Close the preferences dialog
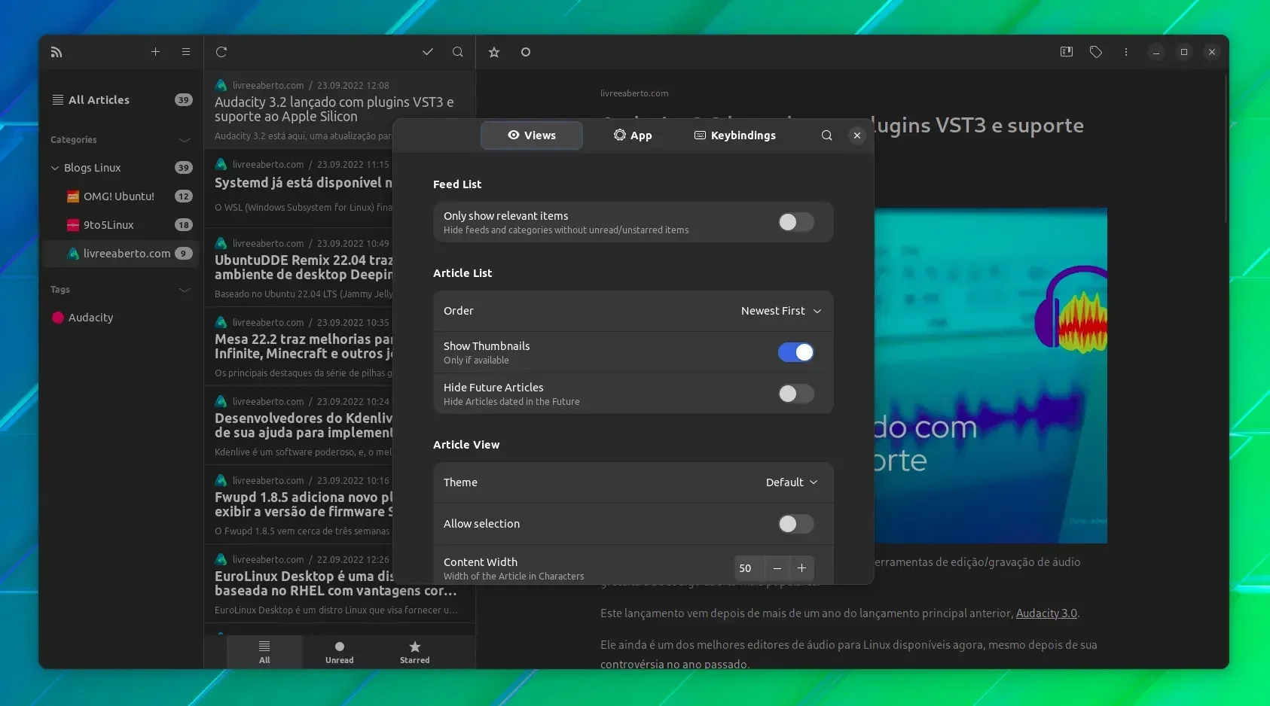The image size is (1270, 706). (x=857, y=135)
